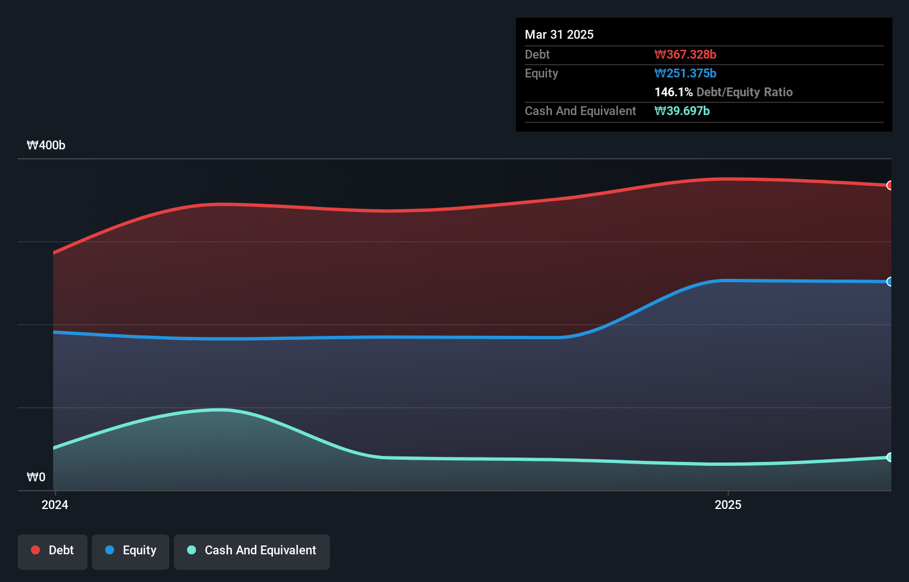Click the red Debt legend dot
The height and width of the screenshot is (582, 909).
point(34,550)
